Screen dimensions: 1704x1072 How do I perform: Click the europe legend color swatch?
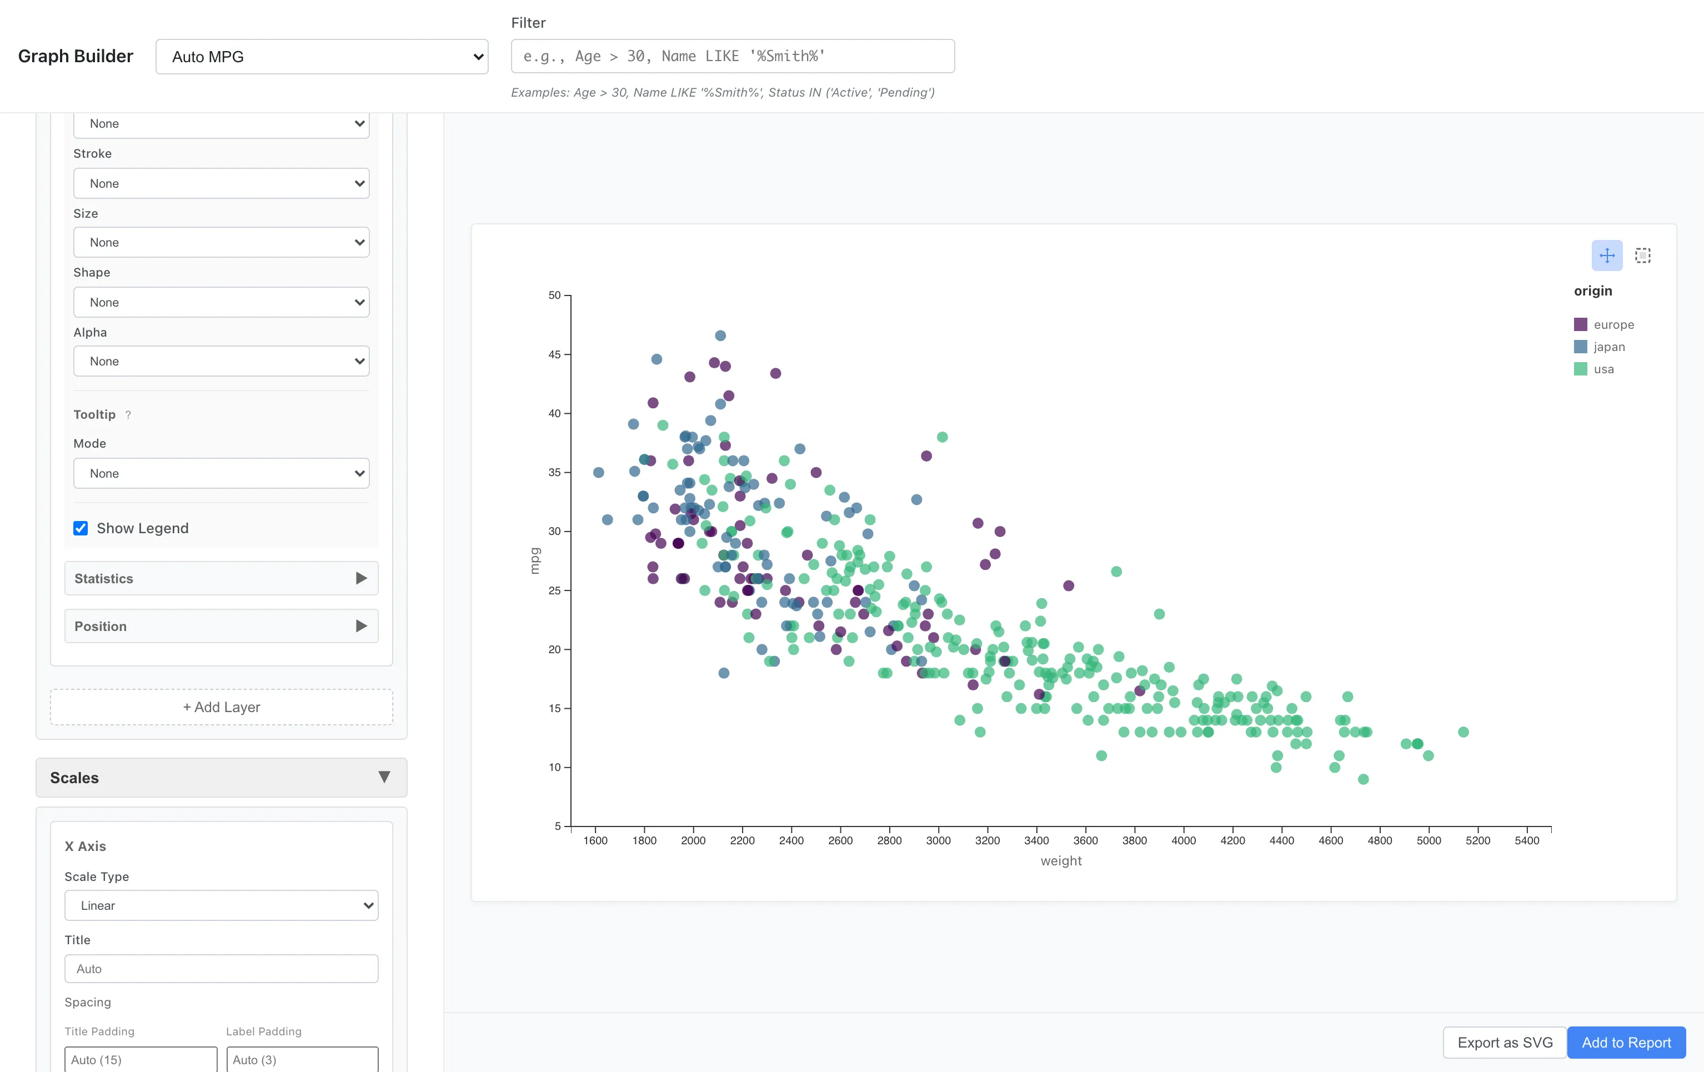1580,324
